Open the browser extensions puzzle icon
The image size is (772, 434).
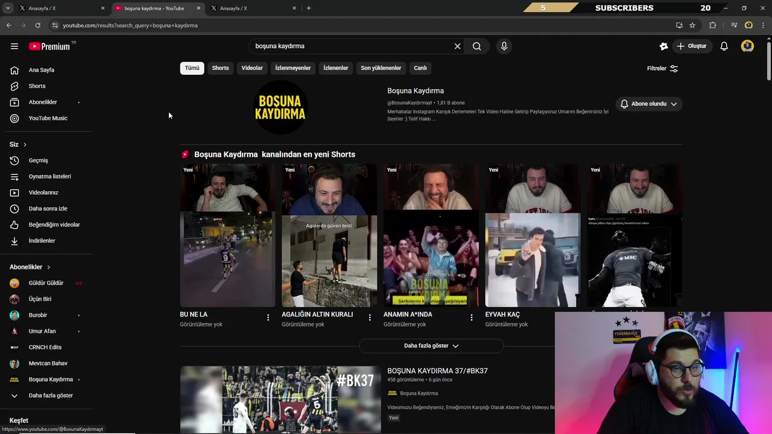(713, 25)
